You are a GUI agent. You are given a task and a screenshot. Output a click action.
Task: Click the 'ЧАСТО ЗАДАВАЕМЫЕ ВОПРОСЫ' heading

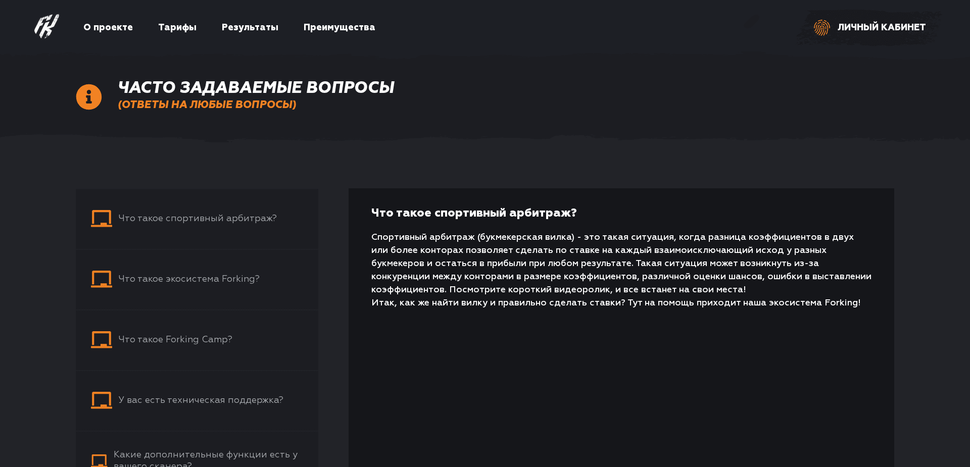pos(256,87)
